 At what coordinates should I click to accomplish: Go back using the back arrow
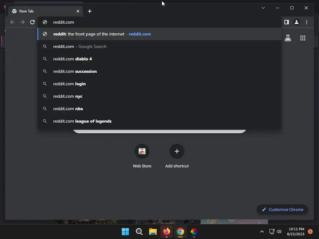12,22
